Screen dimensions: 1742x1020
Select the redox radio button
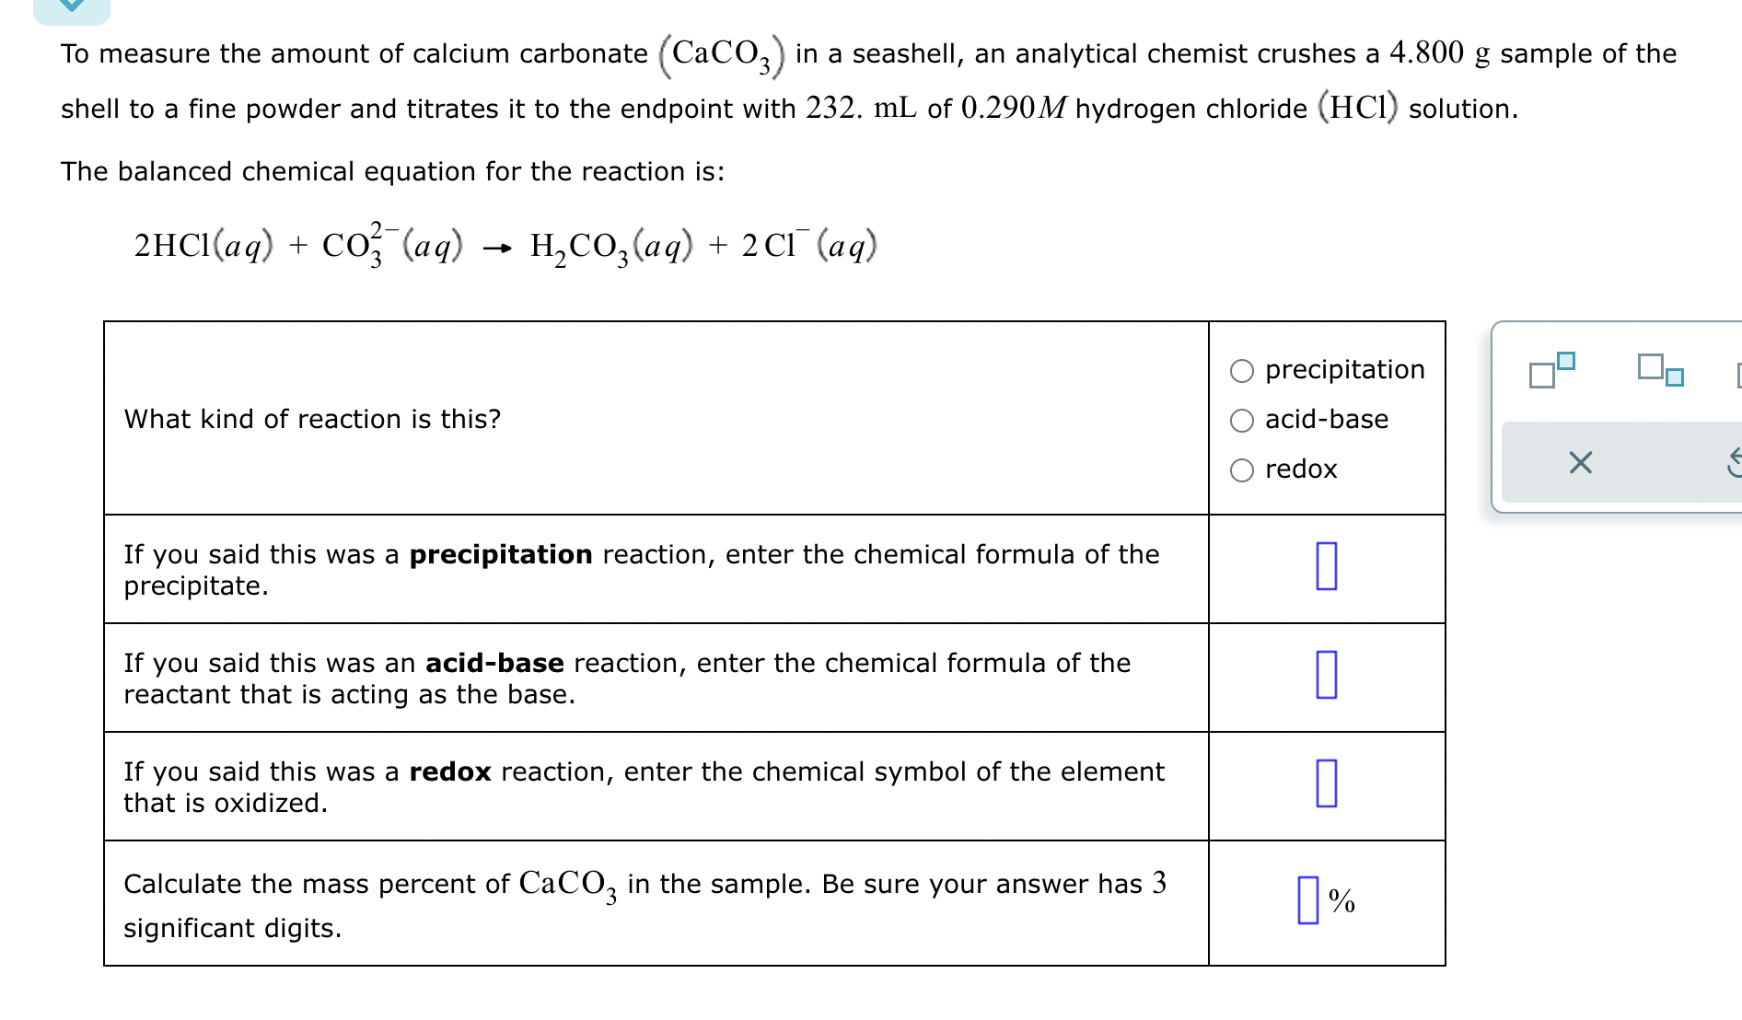[1242, 469]
